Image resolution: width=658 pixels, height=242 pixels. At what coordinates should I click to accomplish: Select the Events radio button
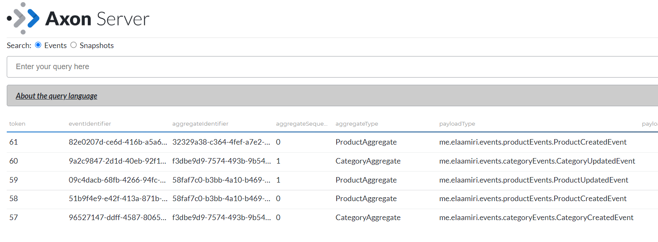pos(38,45)
